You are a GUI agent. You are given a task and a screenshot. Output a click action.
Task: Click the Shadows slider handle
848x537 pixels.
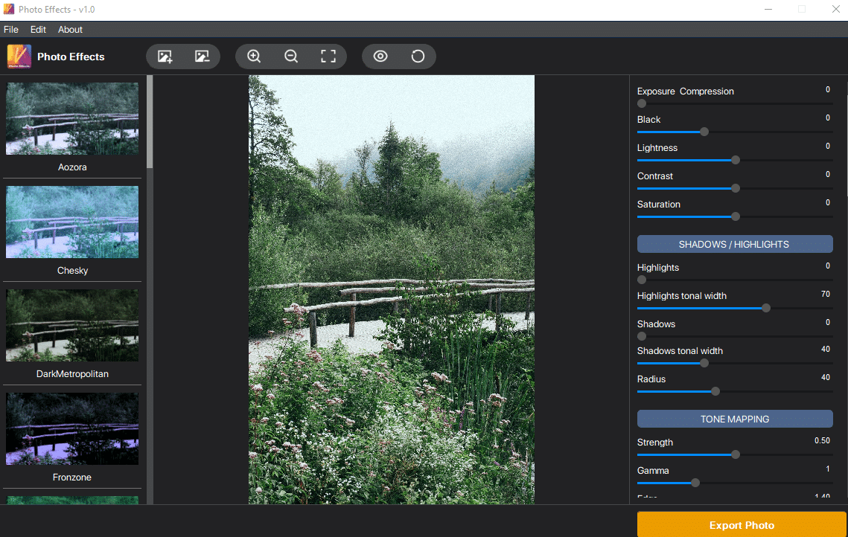click(x=642, y=336)
